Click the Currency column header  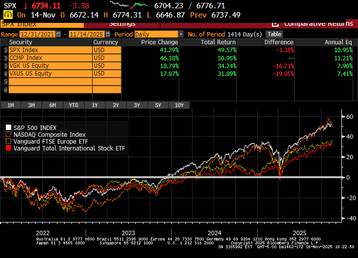pos(106,42)
